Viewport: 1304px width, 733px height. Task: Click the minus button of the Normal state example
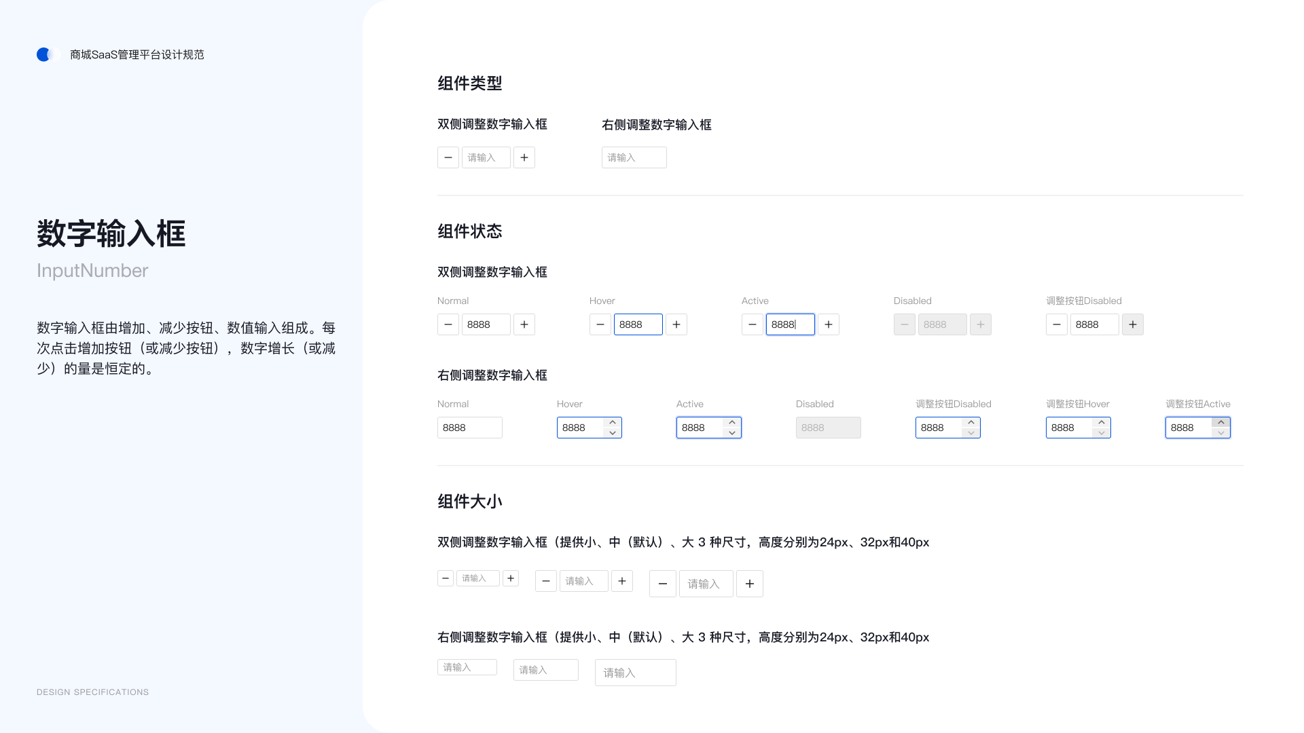448,324
